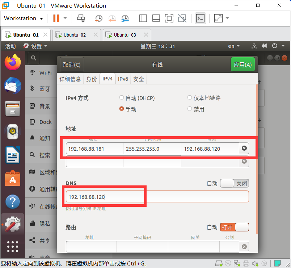Screen dimensions: 291x268
Task: Click the clock showing 星期三 18:31
Action: 157,46
